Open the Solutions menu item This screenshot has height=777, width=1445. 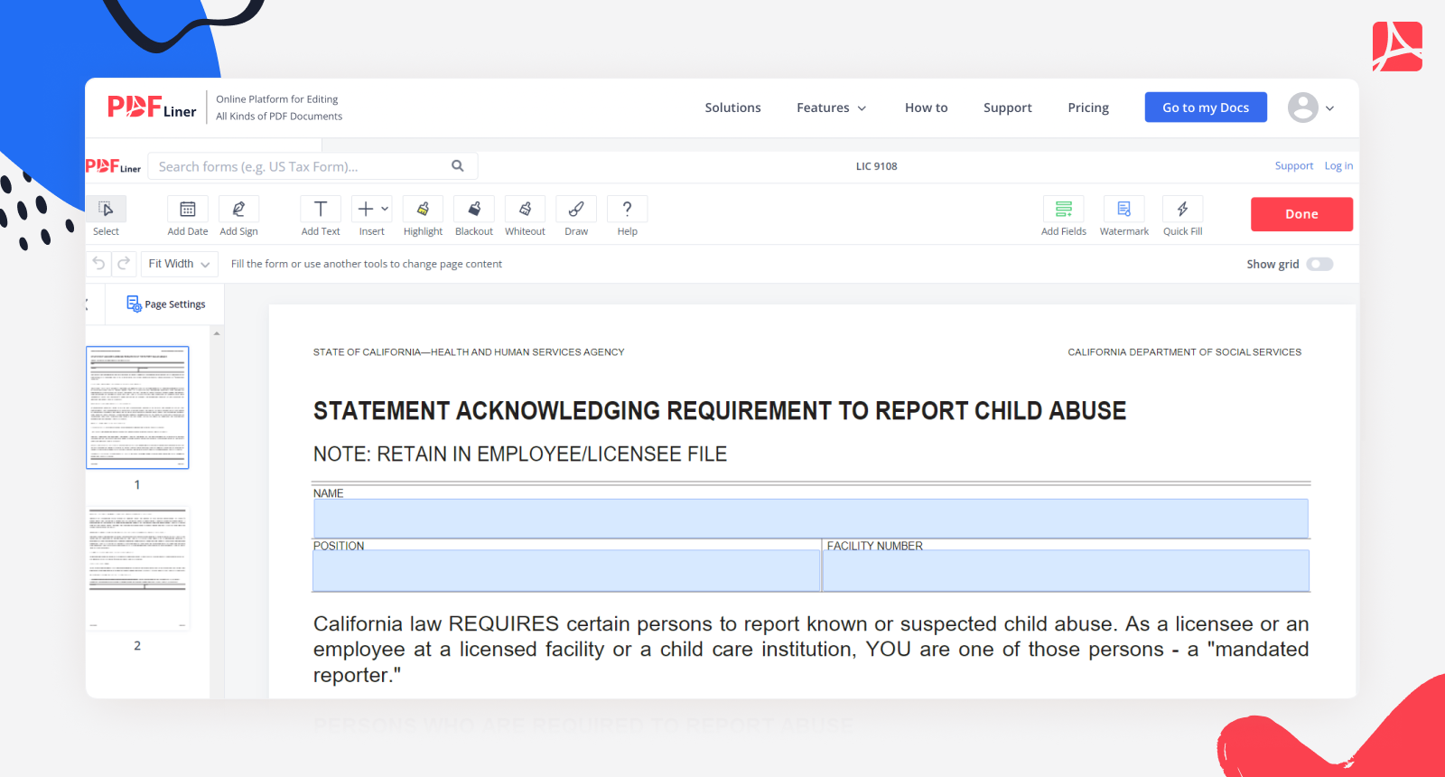[732, 108]
